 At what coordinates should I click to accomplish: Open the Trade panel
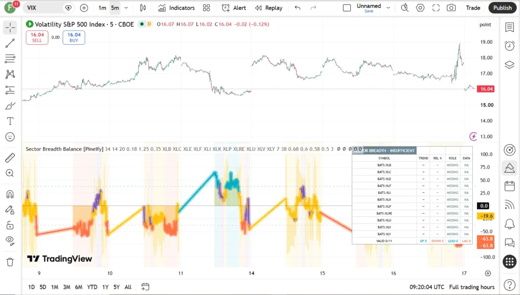click(x=473, y=8)
